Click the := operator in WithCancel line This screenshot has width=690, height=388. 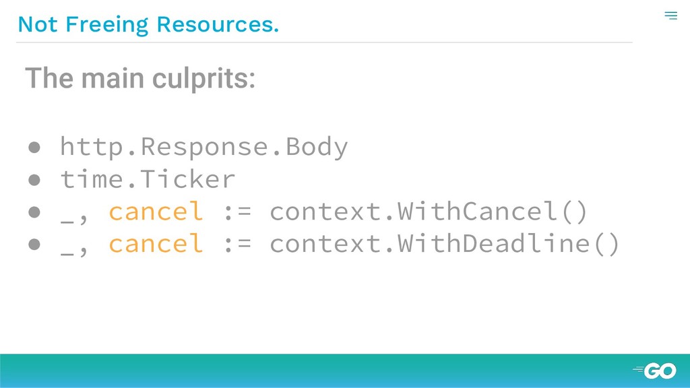tap(237, 212)
